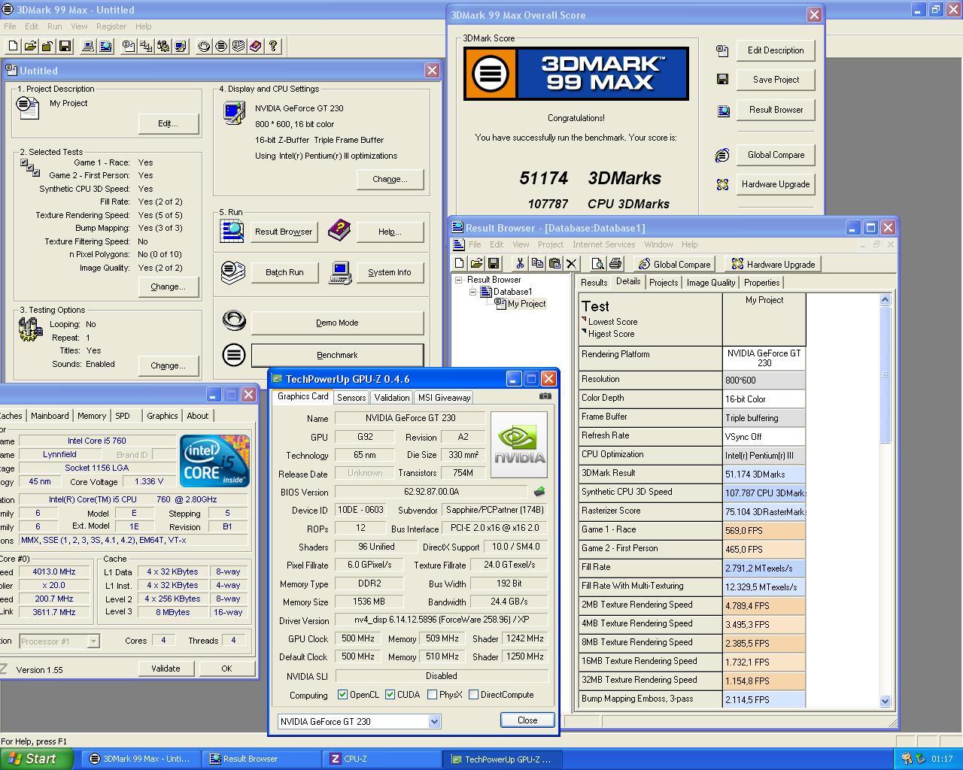Click the Hardware Upgrade button in Result Browser toolbar

[x=773, y=264]
